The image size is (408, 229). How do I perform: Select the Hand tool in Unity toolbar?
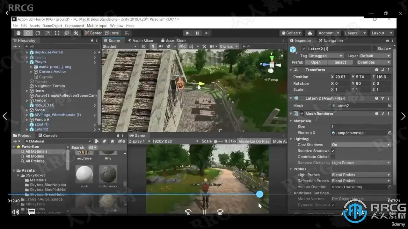point(18,33)
